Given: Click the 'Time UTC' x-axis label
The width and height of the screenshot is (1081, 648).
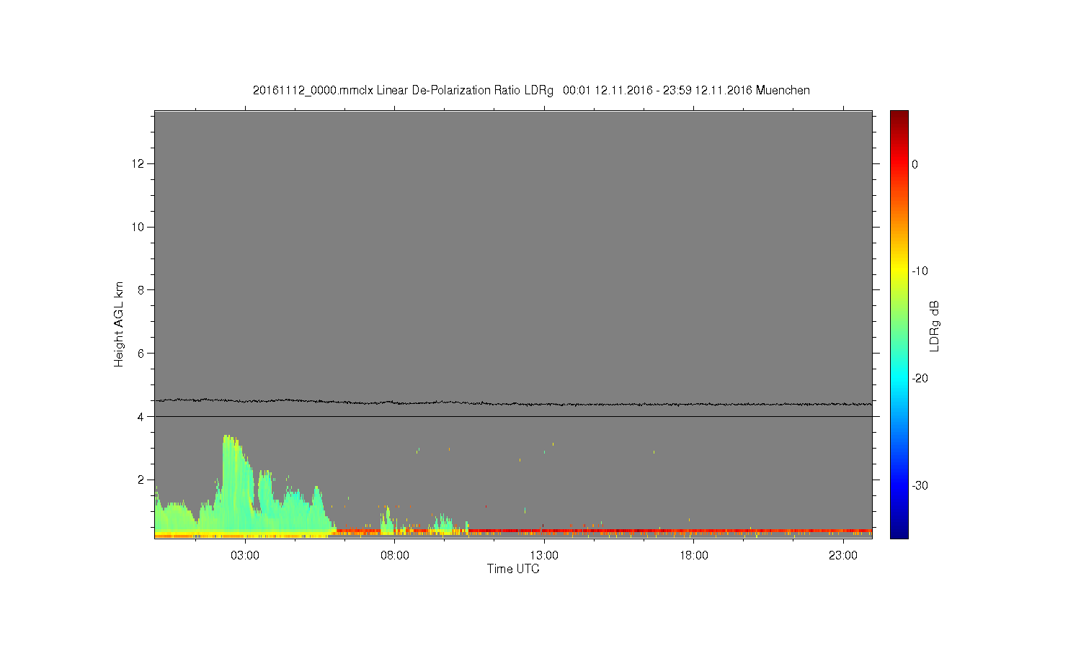Looking at the screenshot, I should click(513, 569).
